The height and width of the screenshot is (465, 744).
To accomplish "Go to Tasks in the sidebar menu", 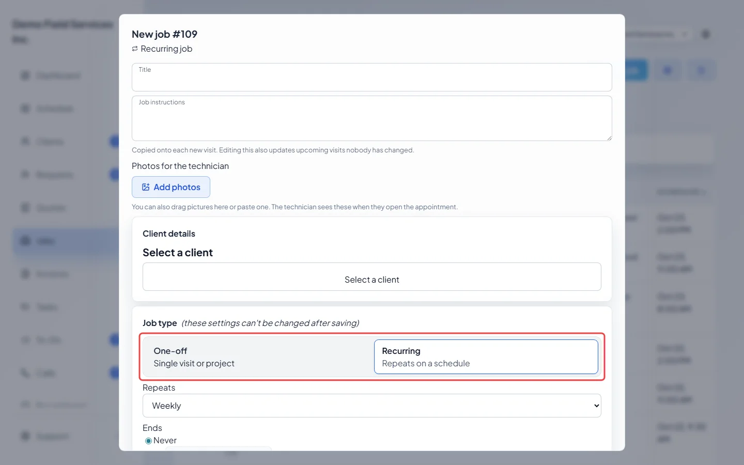I will pos(47,307).
